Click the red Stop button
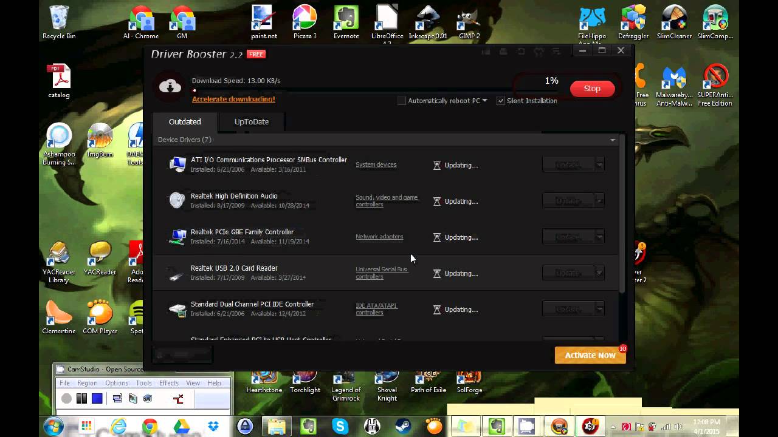778x437 pixels. click(x=592, y=89)
